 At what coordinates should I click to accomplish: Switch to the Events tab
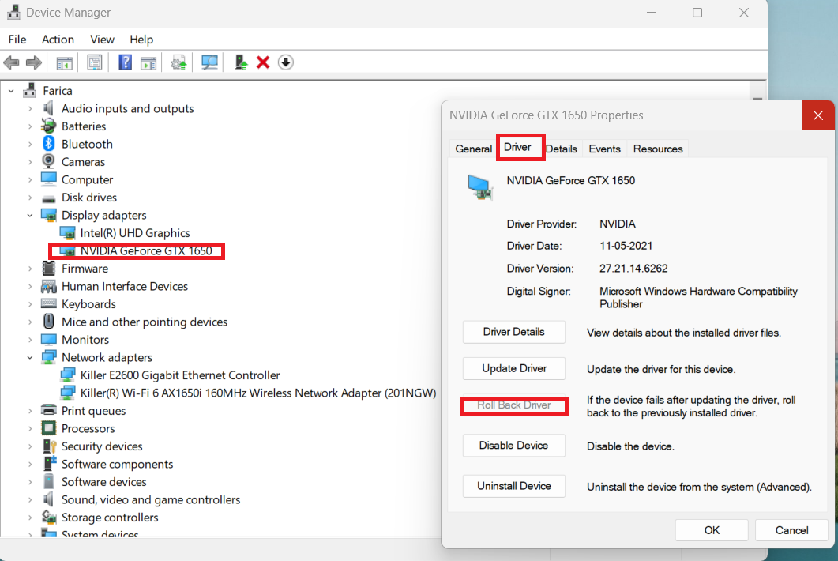pyautogui.click(x=604, y=149)
